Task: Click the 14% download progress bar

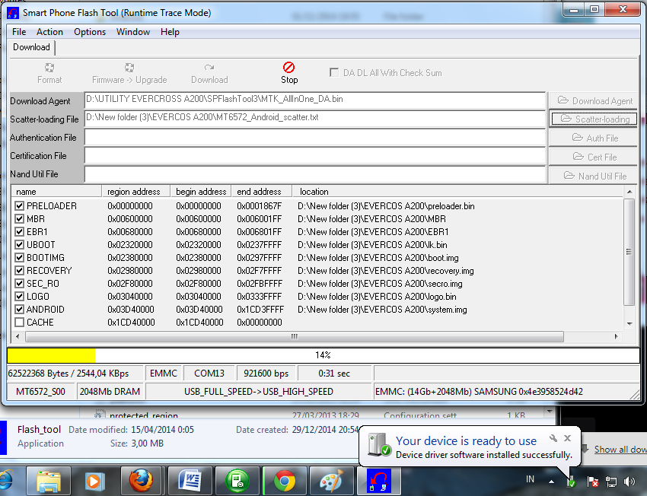Action: pos(323,355)
